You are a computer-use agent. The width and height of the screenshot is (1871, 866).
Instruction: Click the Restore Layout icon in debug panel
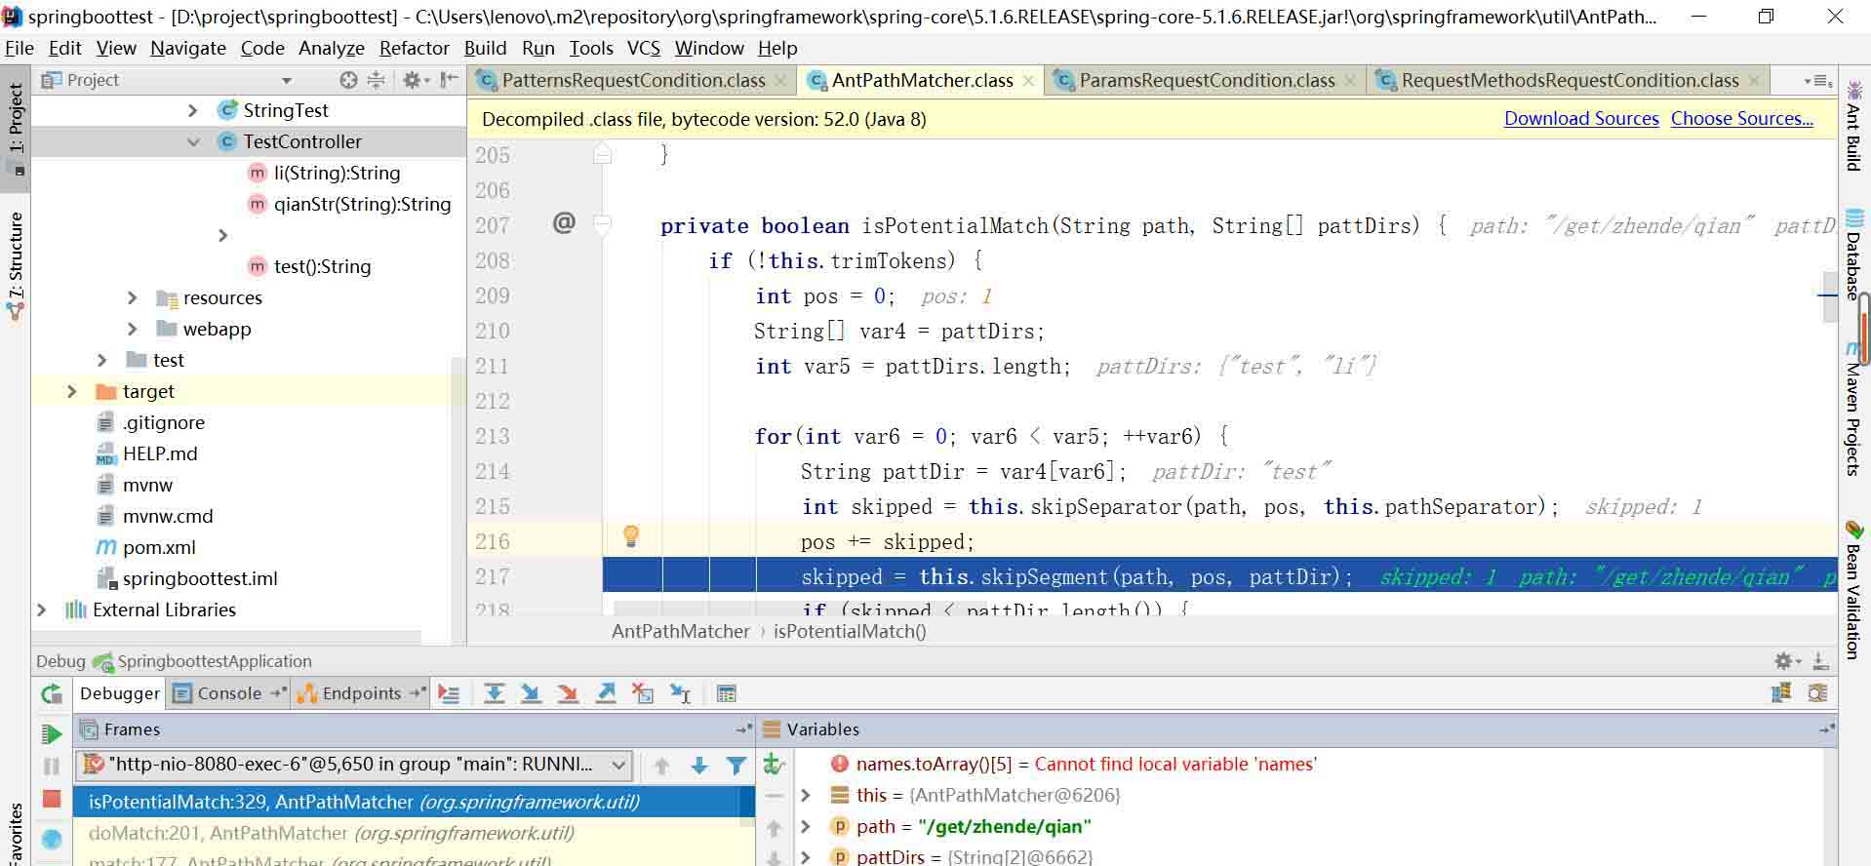(1781, 693)
